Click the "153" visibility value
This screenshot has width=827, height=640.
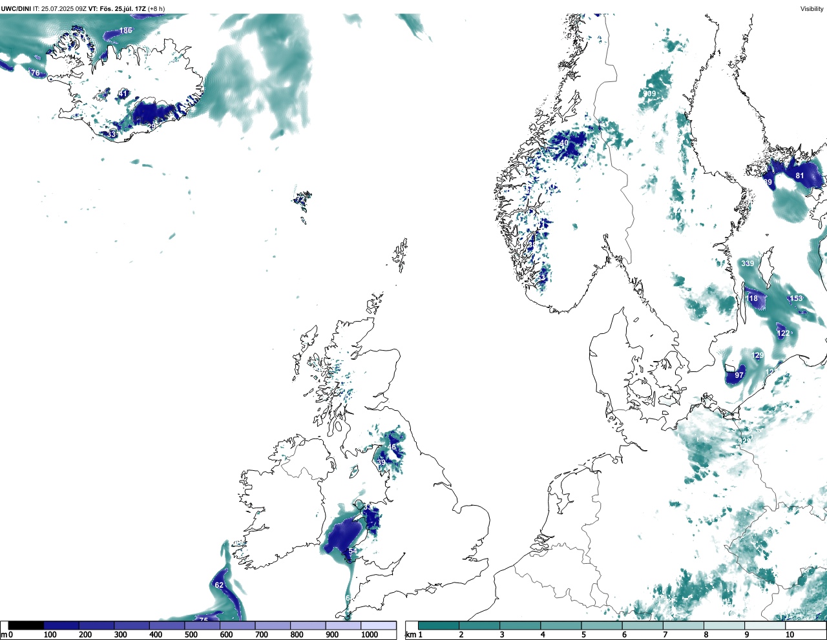tap(797, 298)
